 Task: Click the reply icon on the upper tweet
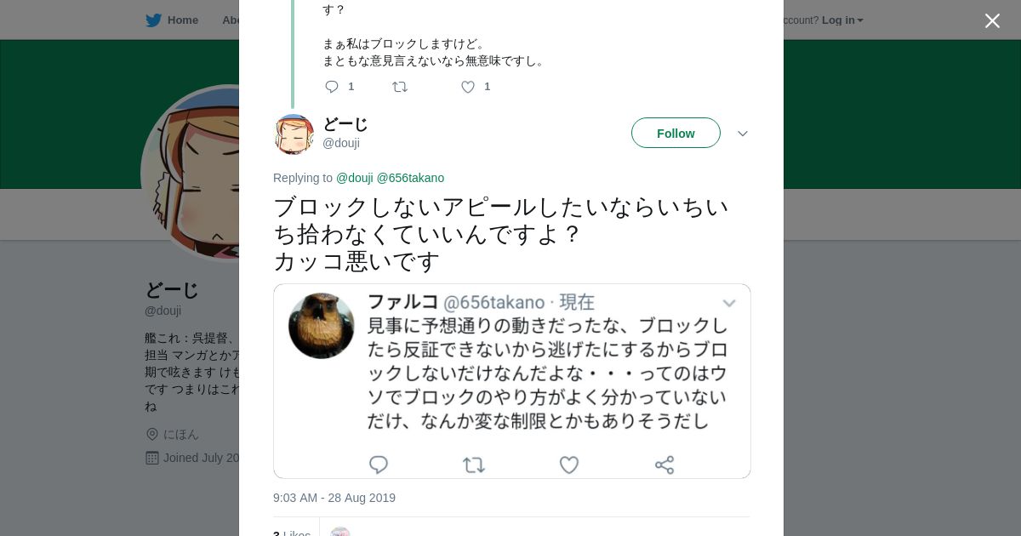[332, 87]
